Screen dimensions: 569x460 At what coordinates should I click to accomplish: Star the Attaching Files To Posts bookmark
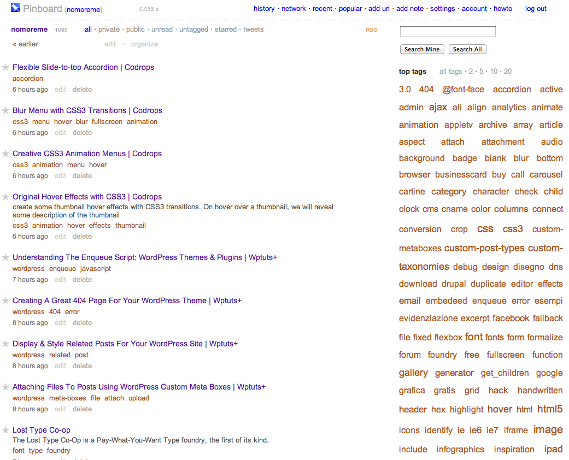(x=5, y=387)
